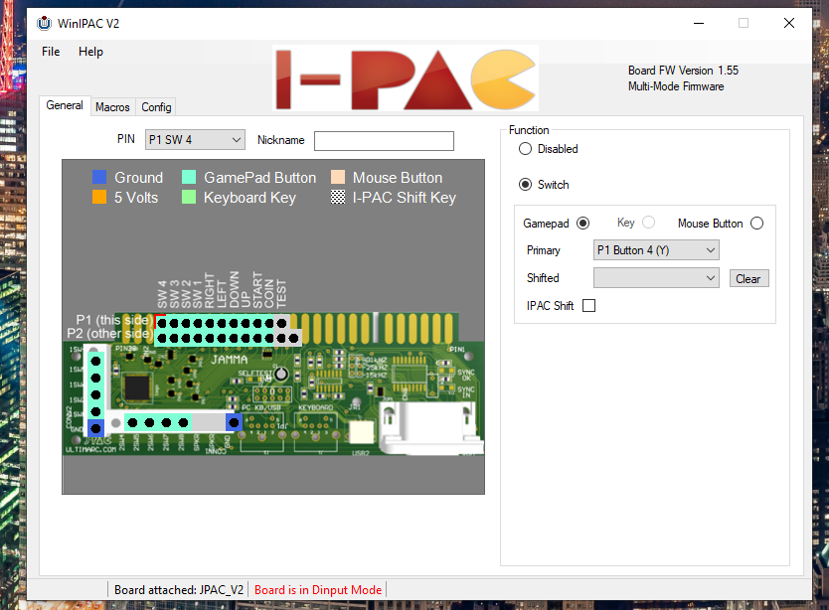The height and width of the screenshot is (610, 829).
Task: Click the checkered I-PAC Shift Key legend swatch
Action: pyautogui.click(x=338, y=197)
